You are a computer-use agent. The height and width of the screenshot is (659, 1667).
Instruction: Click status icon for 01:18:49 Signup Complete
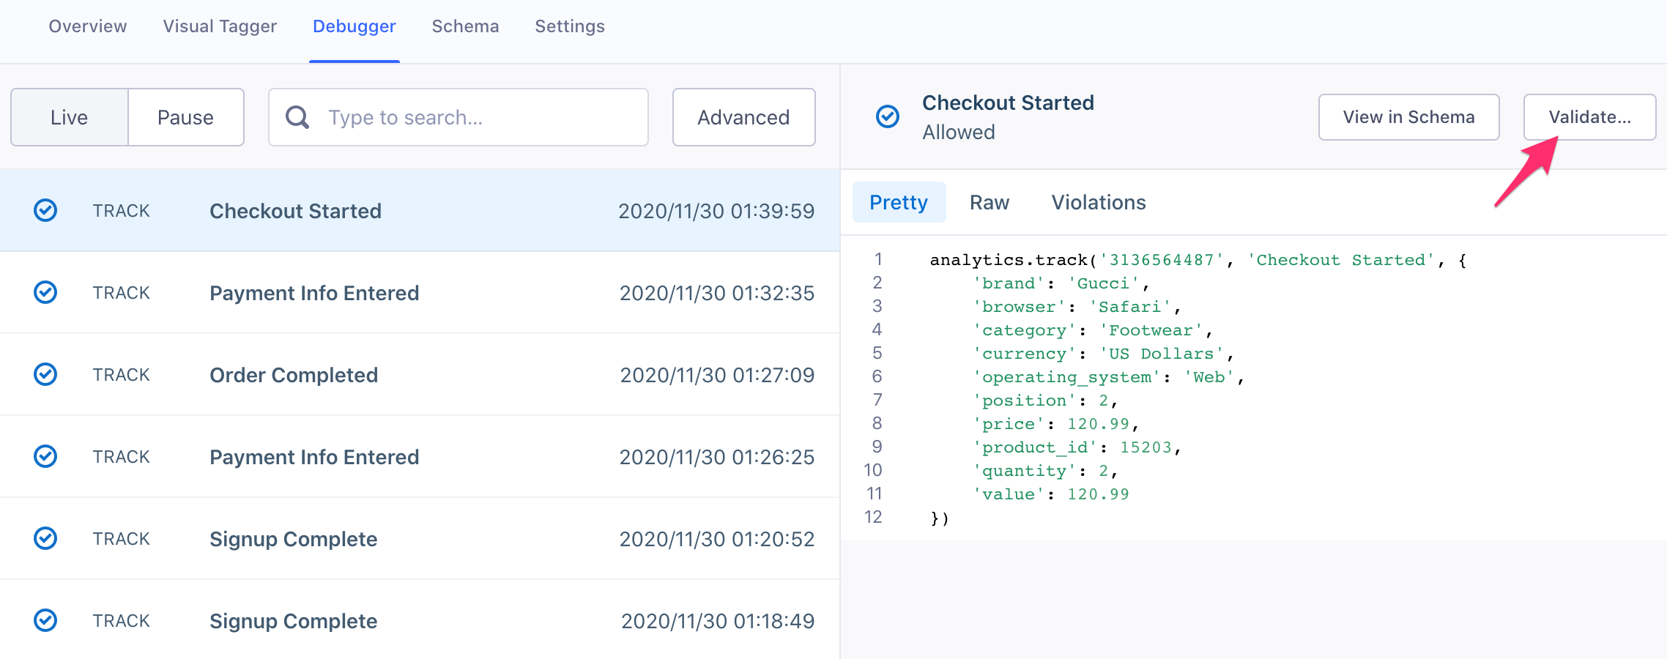pyautogui.click(x=45, y=621)
